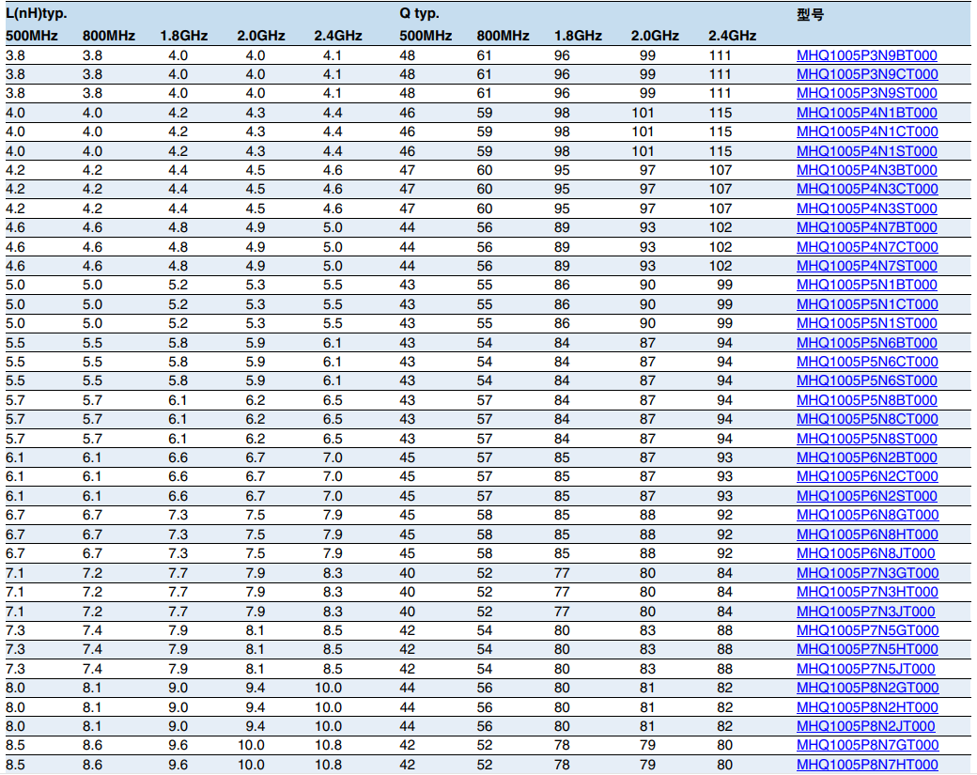Screen dimensions: 977x775
Task: Select model MHQ1005P5N1CT000
Action: 867,304
